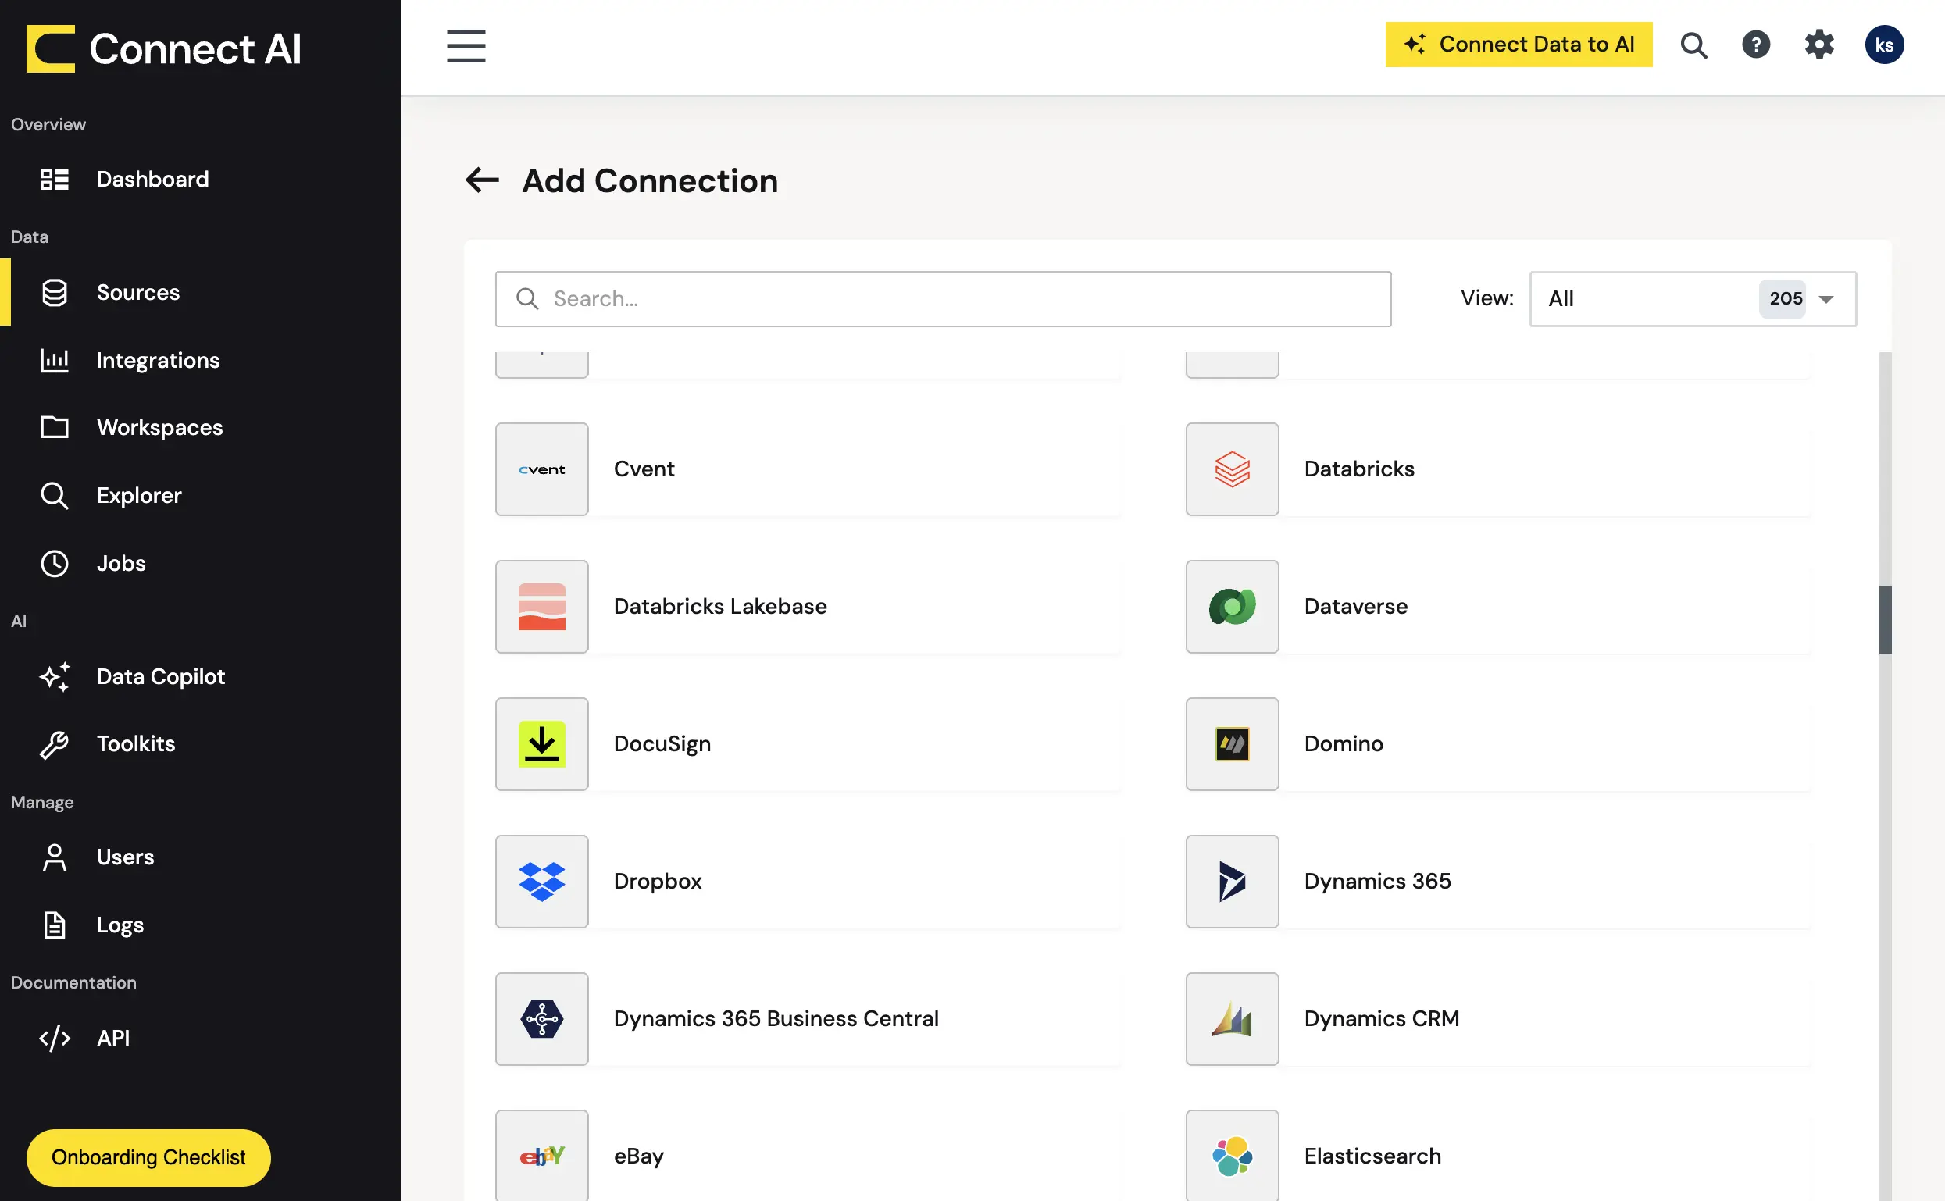Select the DocuSign connector icon
The image size is (1945, 1201).
542,744
